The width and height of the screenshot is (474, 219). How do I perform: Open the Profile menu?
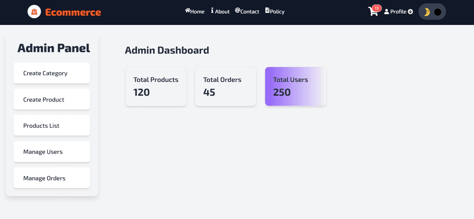pos(398,12)
